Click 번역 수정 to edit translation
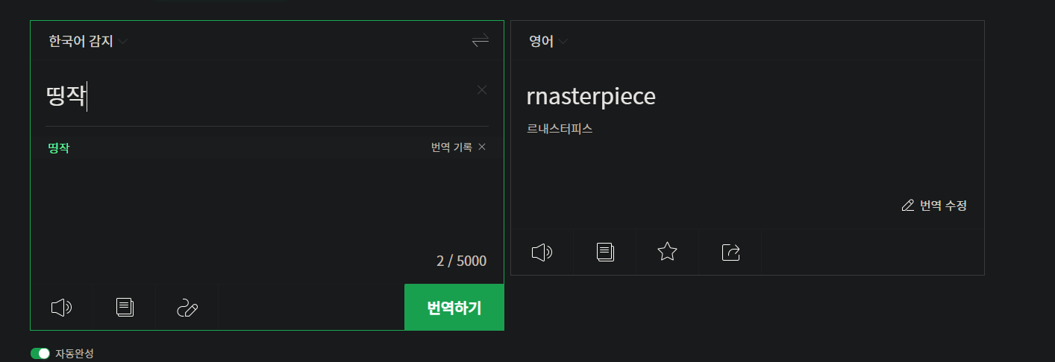 coord(934,206)
